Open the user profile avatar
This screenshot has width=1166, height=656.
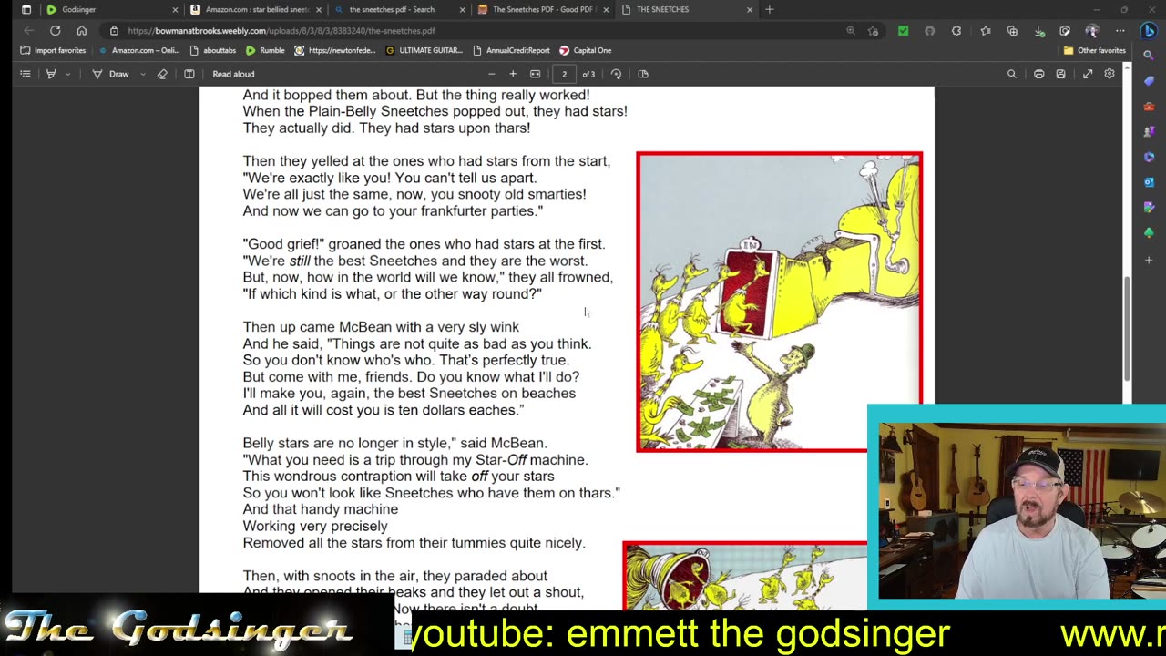(1092, 31)
